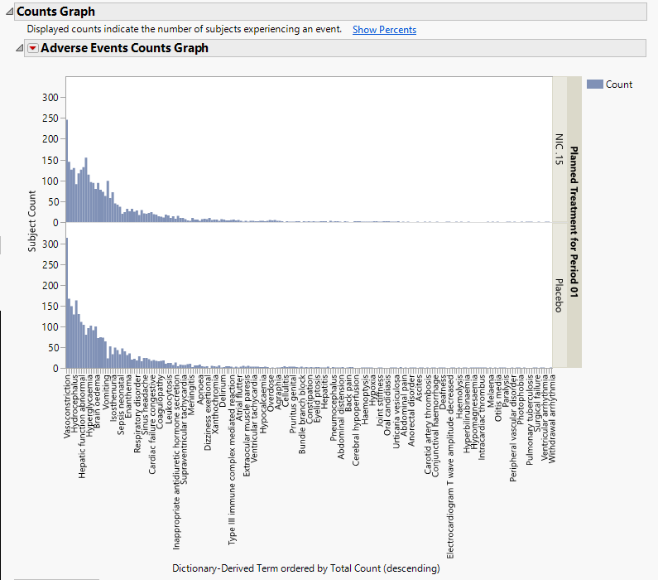The width and height of the screenshot is (658, 580).
Task: Click the Atrial flutter axis label
Action: click(x=240, y=398)
